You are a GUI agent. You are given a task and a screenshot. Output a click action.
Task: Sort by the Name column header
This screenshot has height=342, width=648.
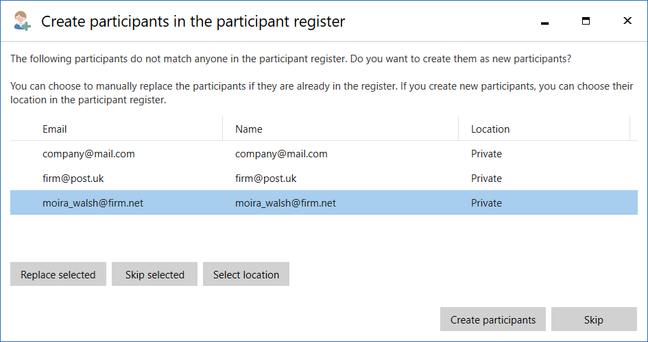[249, 129]
